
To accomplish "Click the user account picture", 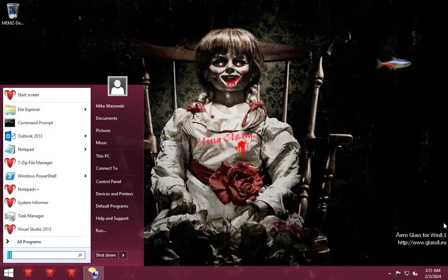I will click(118, 86).
